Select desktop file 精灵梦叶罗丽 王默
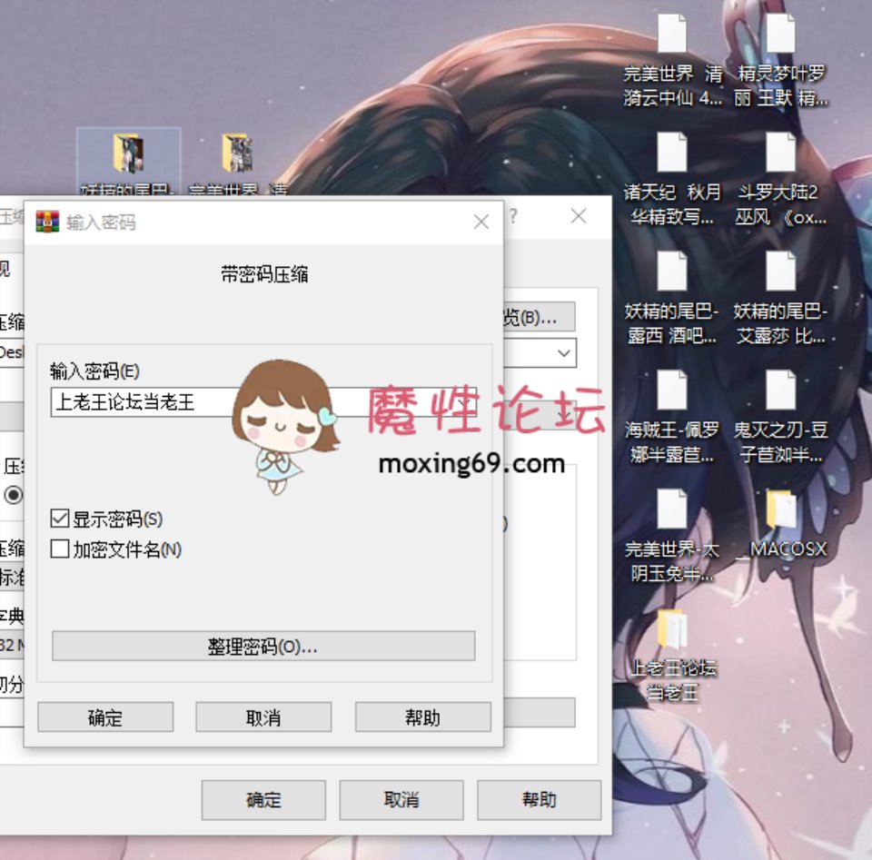 [x=780, y=61]
